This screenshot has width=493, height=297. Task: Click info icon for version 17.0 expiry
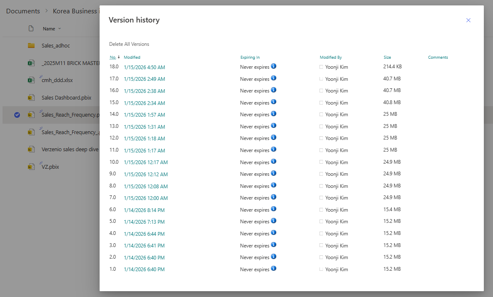click(273, 78)
